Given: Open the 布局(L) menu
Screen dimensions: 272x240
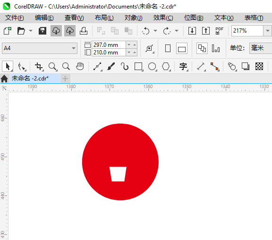Looking at the screenshot, I should 104,18.
